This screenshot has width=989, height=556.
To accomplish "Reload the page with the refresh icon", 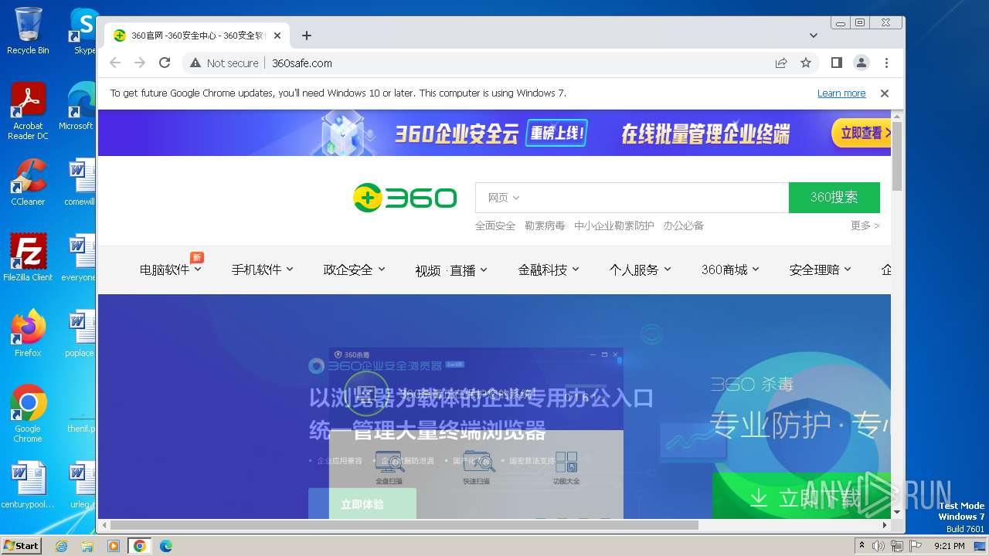I will (x=165, y=63).
